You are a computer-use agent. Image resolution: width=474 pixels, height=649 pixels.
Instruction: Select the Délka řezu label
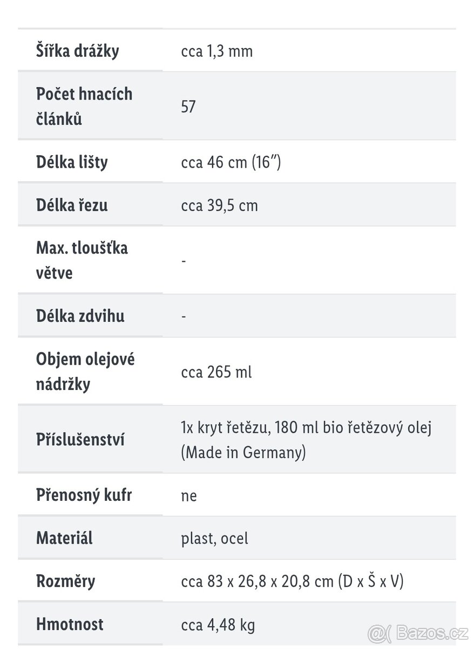point(72,206)
